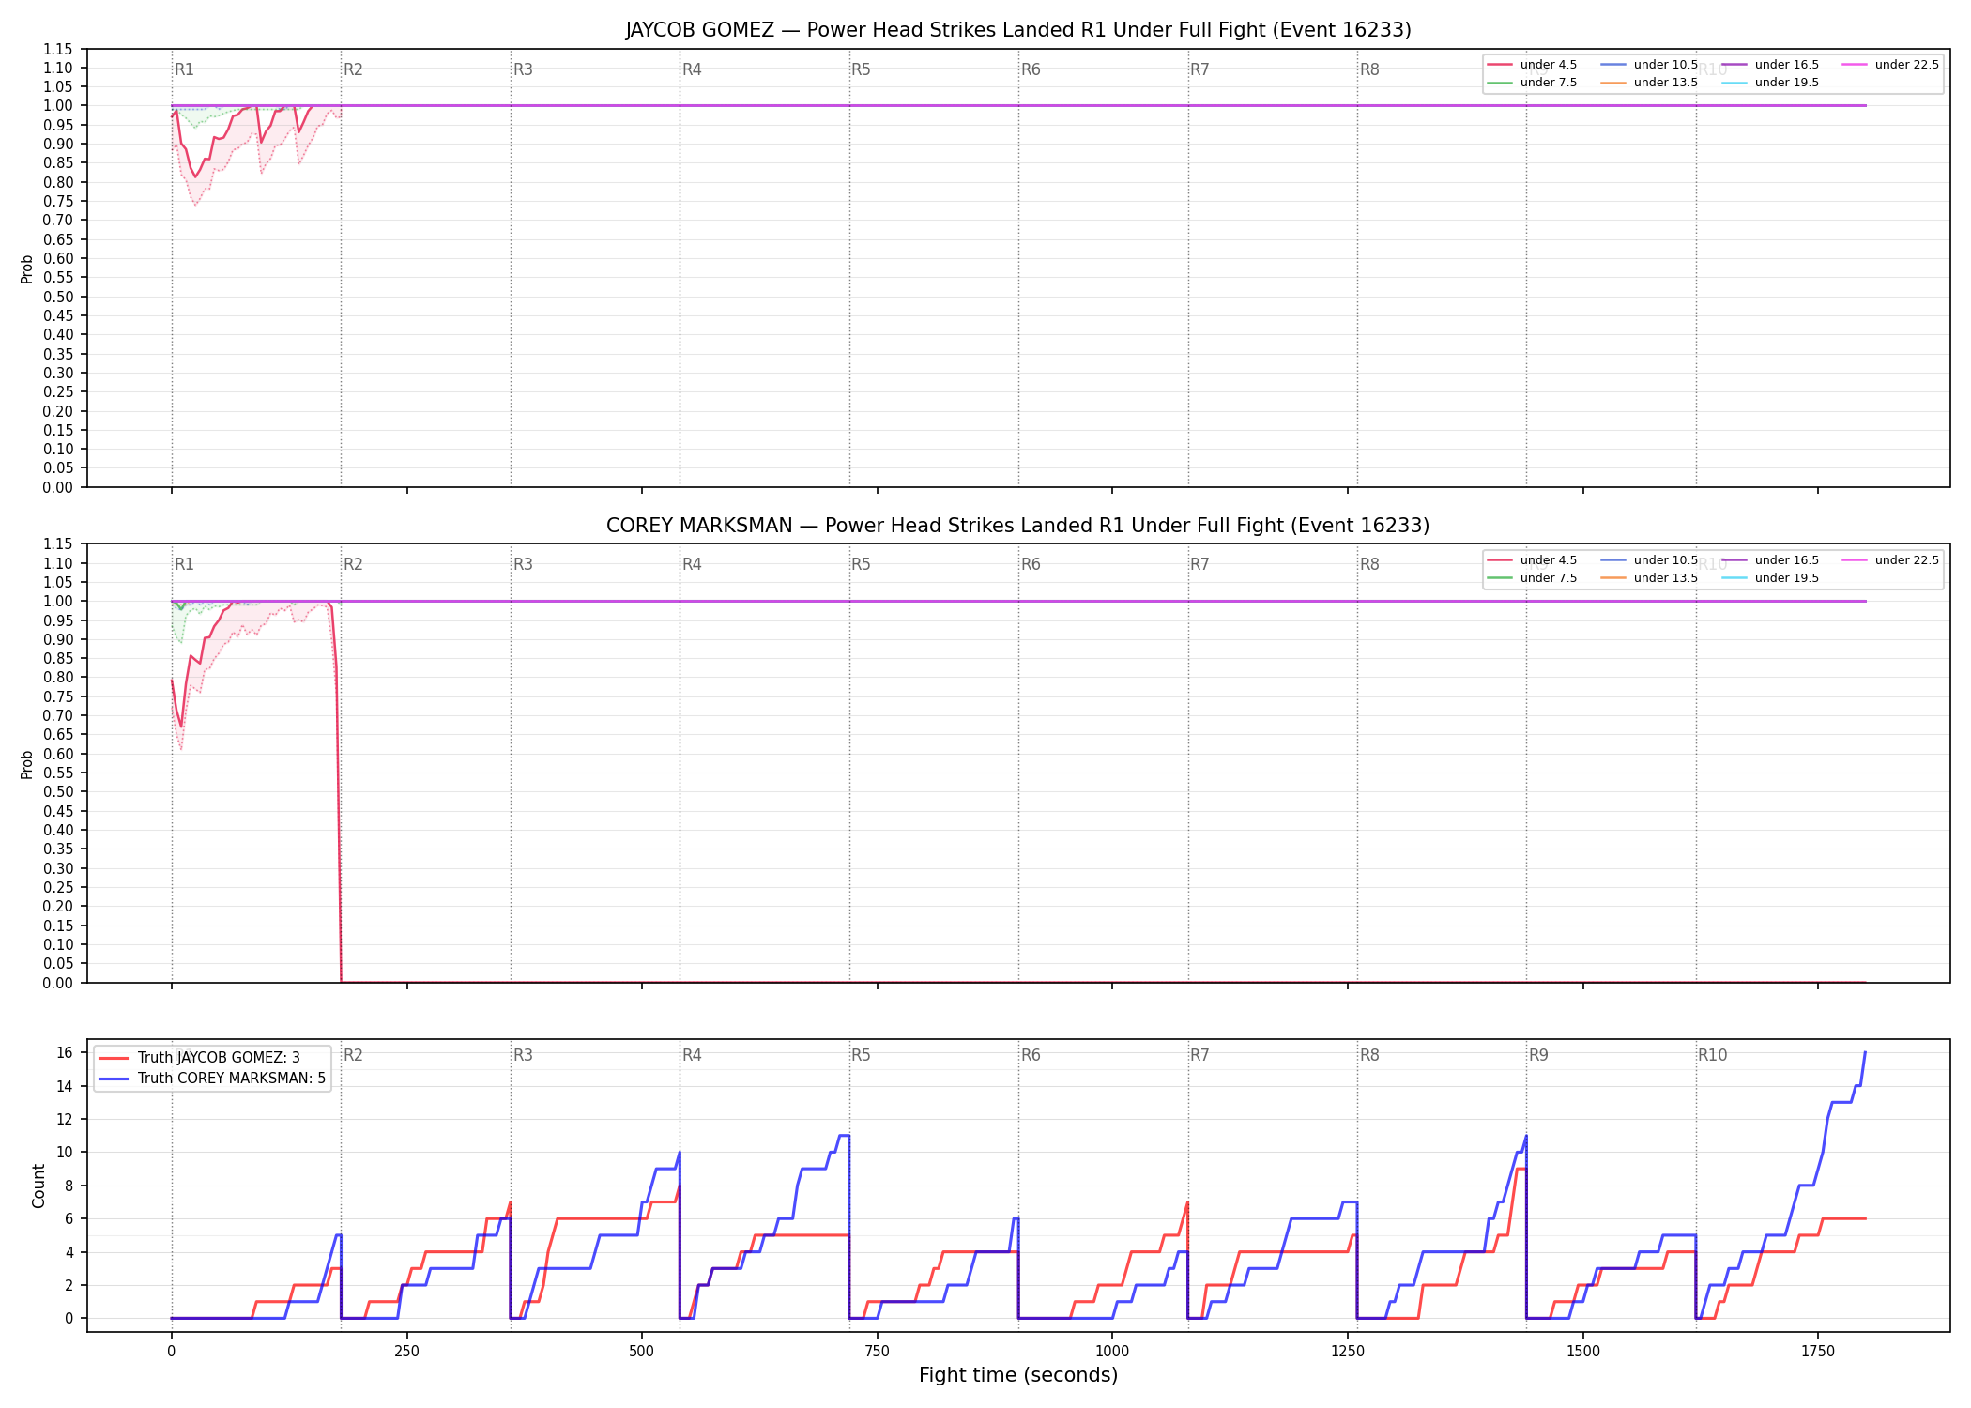Click the R4 round label in the Count chart

692,1055
